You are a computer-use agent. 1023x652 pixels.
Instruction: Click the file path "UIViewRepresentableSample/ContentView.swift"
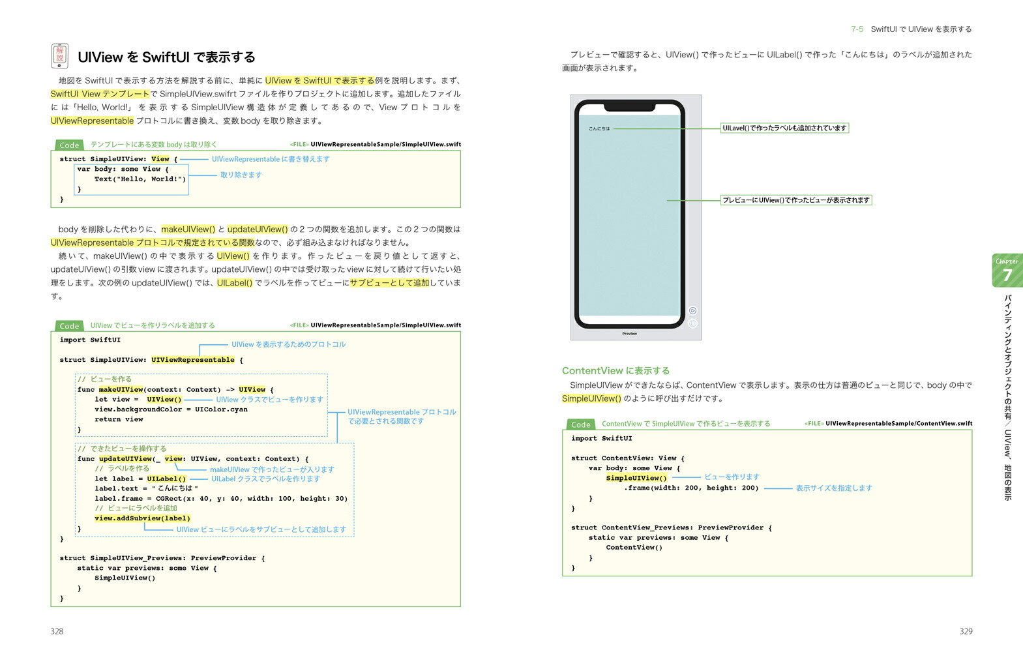(898, 424)
